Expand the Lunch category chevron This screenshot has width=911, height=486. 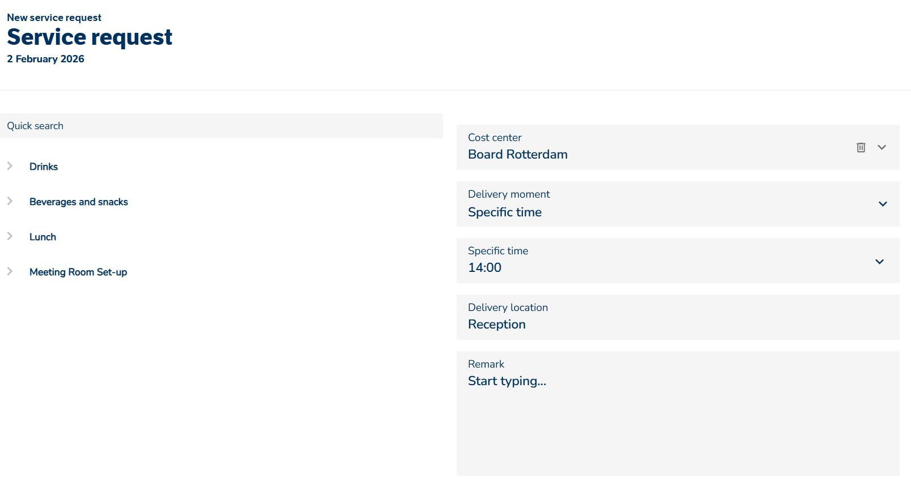point(10,236)
